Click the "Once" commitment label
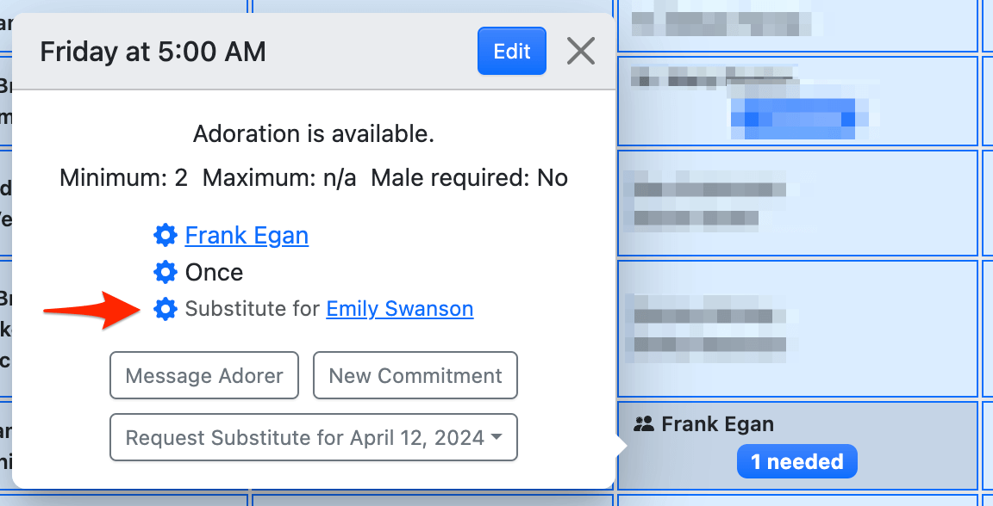This screenshot has height=506, width=993. [x=214, y=273]
